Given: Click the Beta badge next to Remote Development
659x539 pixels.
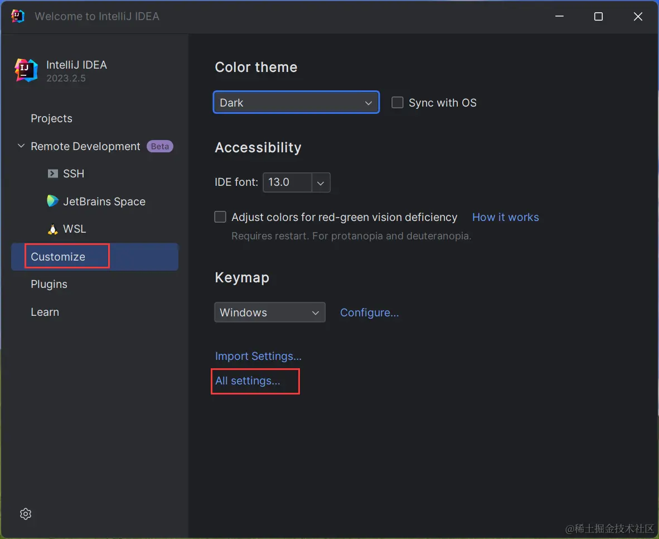Looking at the screenshot, I should (159, 146).
